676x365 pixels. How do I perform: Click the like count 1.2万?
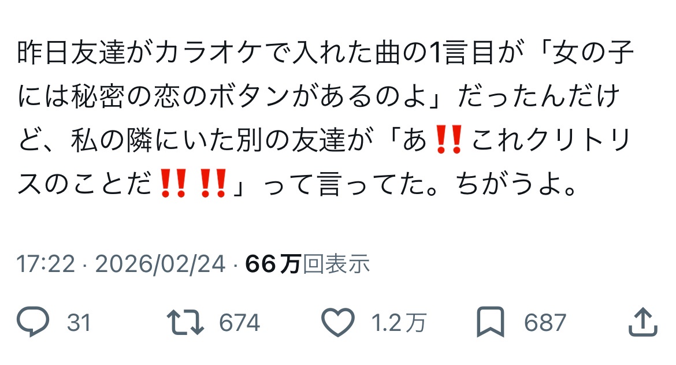399,322
